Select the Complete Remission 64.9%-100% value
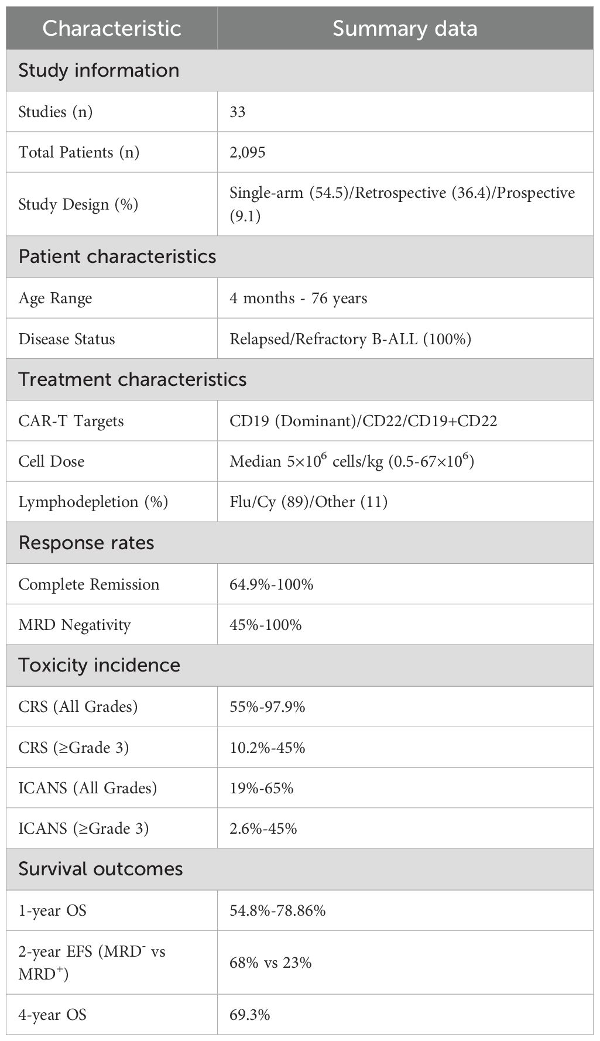The width and height of the screenshot is (600, 1041). pos(272,584)
